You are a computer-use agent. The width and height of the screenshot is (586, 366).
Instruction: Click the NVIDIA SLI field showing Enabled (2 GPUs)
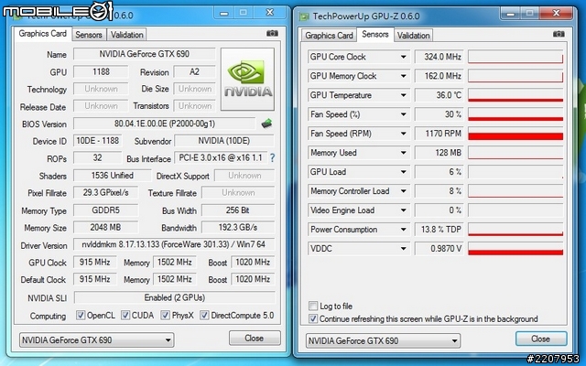pos(174,297)
